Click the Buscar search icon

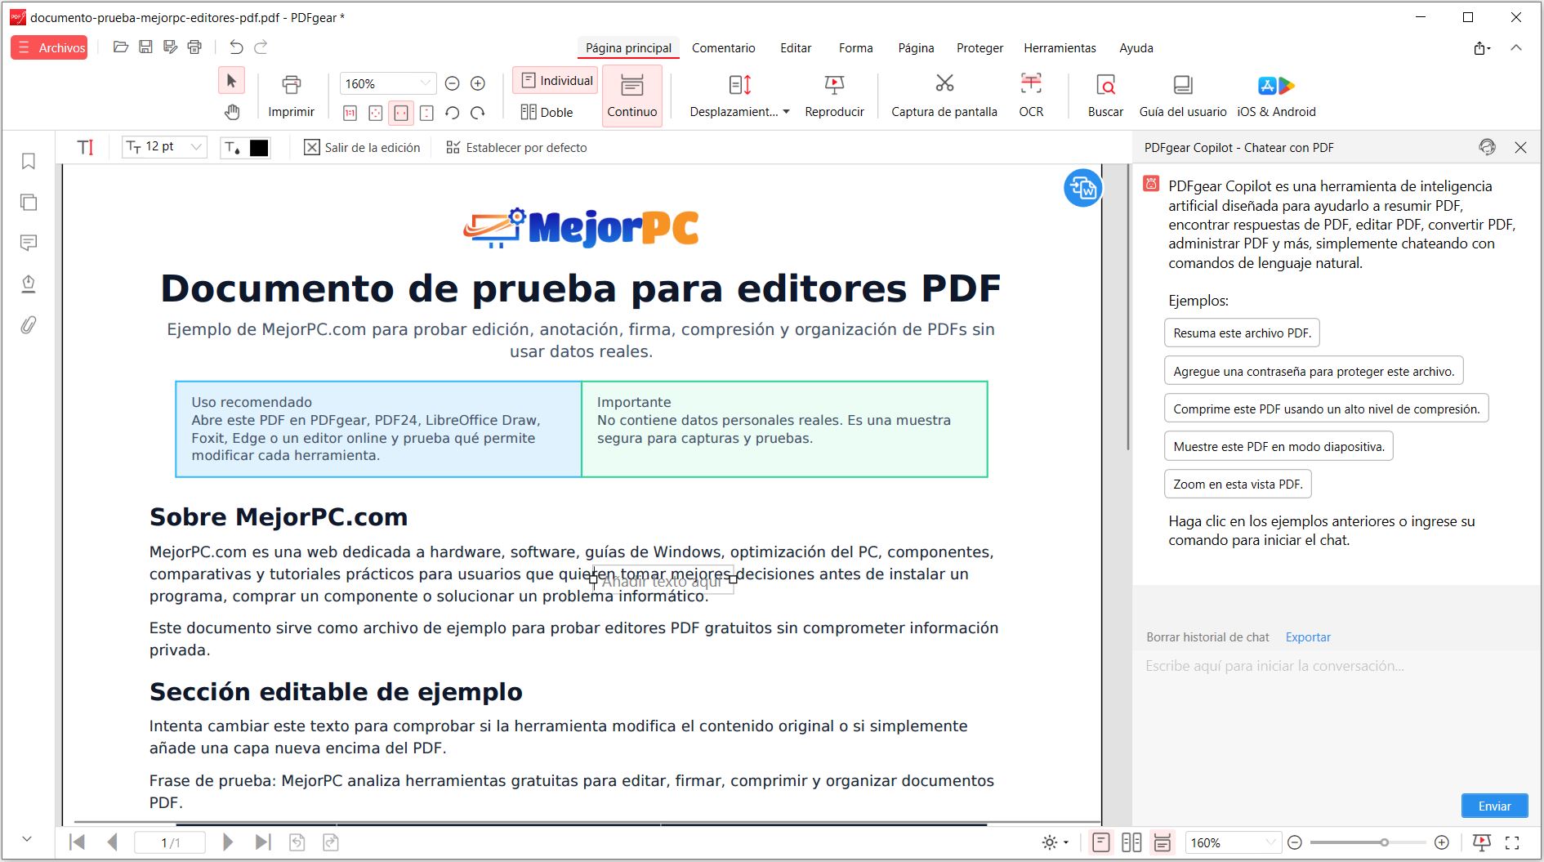(1104, 85)
